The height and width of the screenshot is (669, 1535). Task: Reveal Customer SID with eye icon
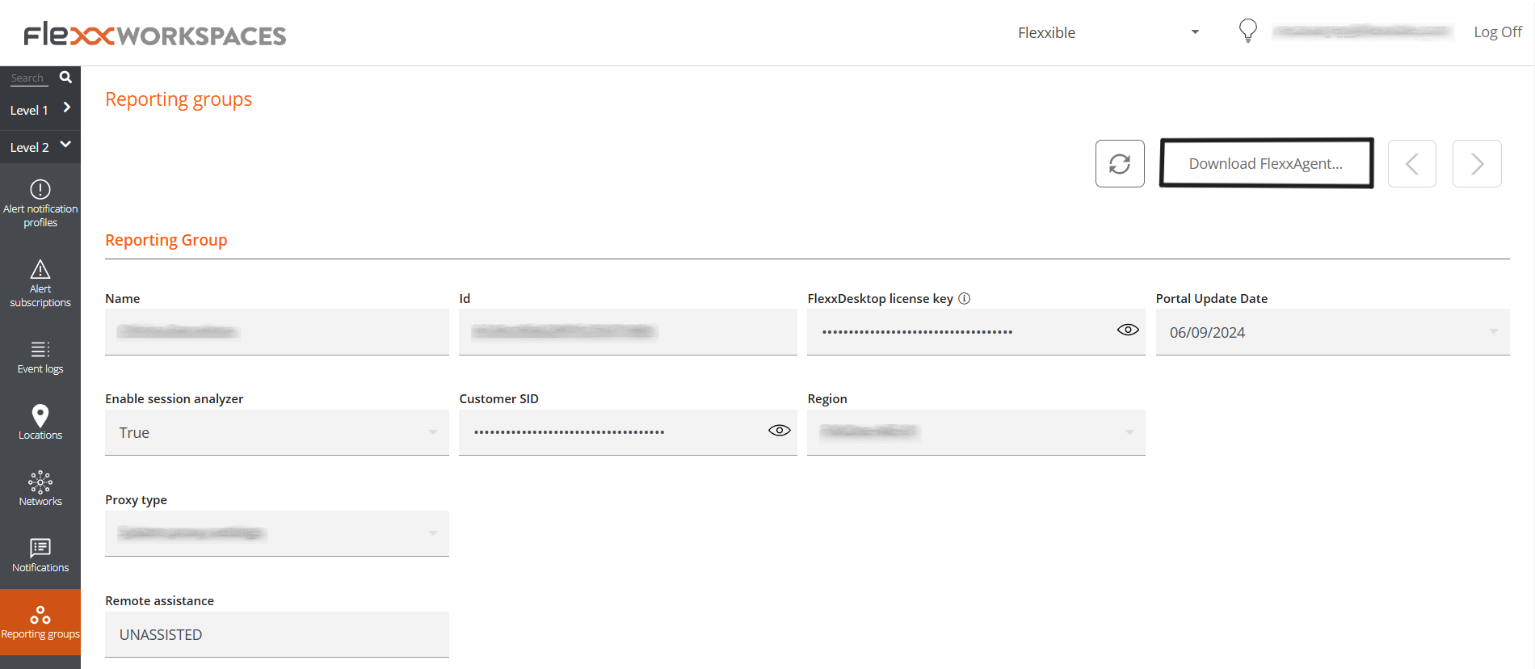pos(780,430)
